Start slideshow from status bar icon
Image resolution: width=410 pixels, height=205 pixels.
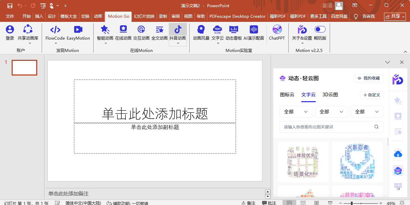click(x=330, y=203)
